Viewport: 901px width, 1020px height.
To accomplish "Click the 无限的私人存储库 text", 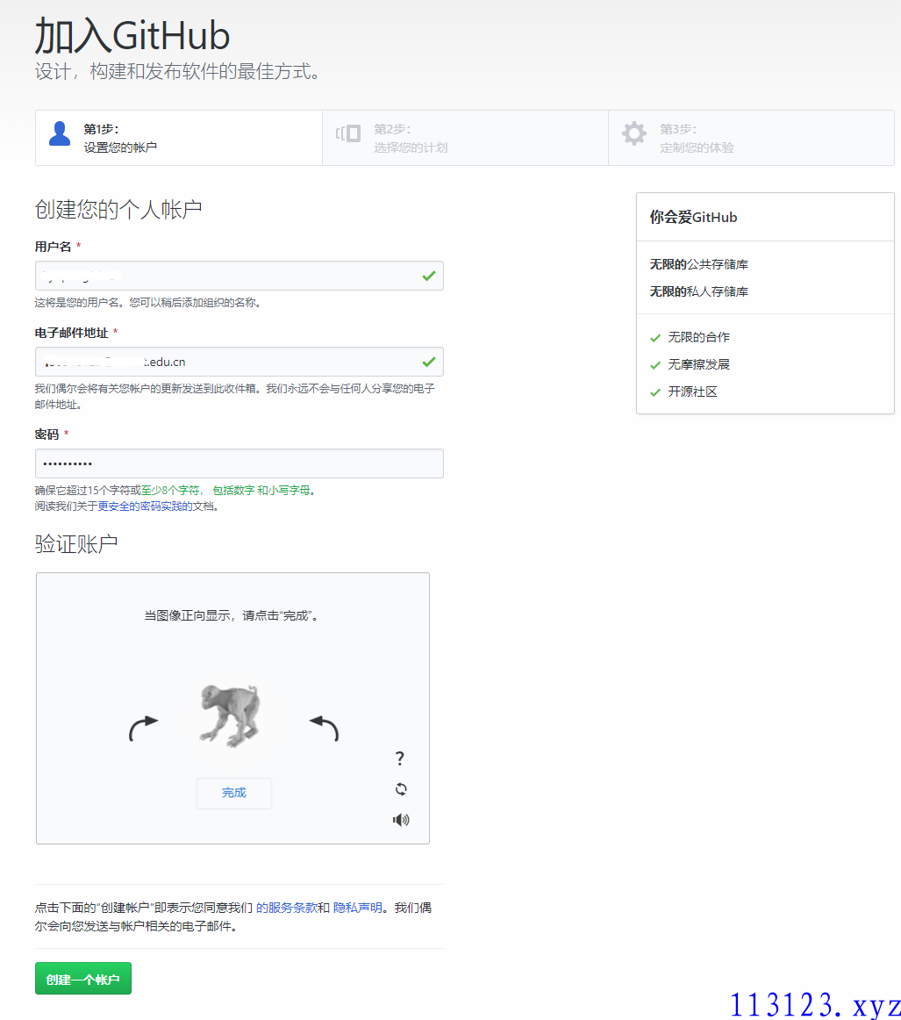I will [699, 291].
